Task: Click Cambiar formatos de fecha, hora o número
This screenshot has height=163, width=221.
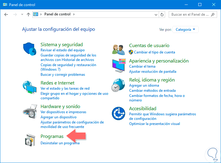Action: click(157, 98)
